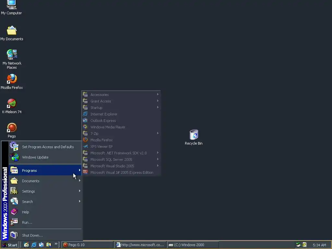Expand the Accessories folder in Programs

[x=121, y=95]
